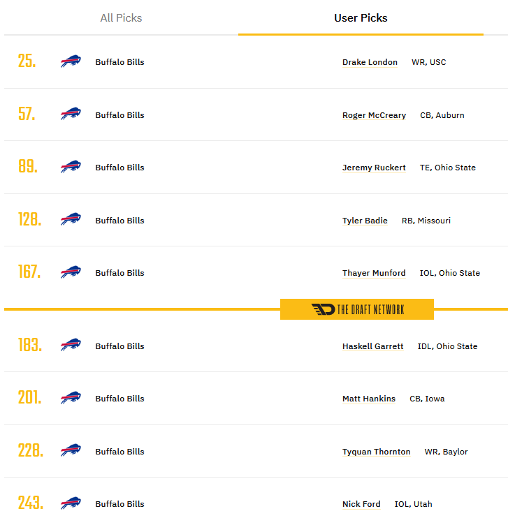
Task: Click the Bills logo on pick 183
Action: coord(71,345)
